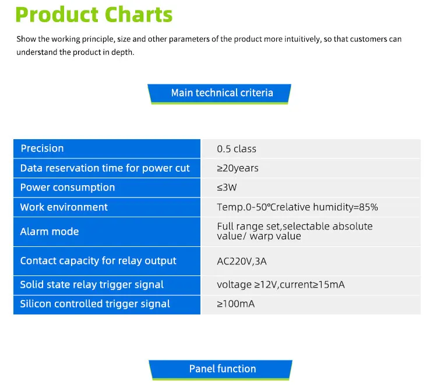Viewport: 437px width, 389px height.
Task: Select Silicon controlled trigger signal label
Action: click(95, 304)
